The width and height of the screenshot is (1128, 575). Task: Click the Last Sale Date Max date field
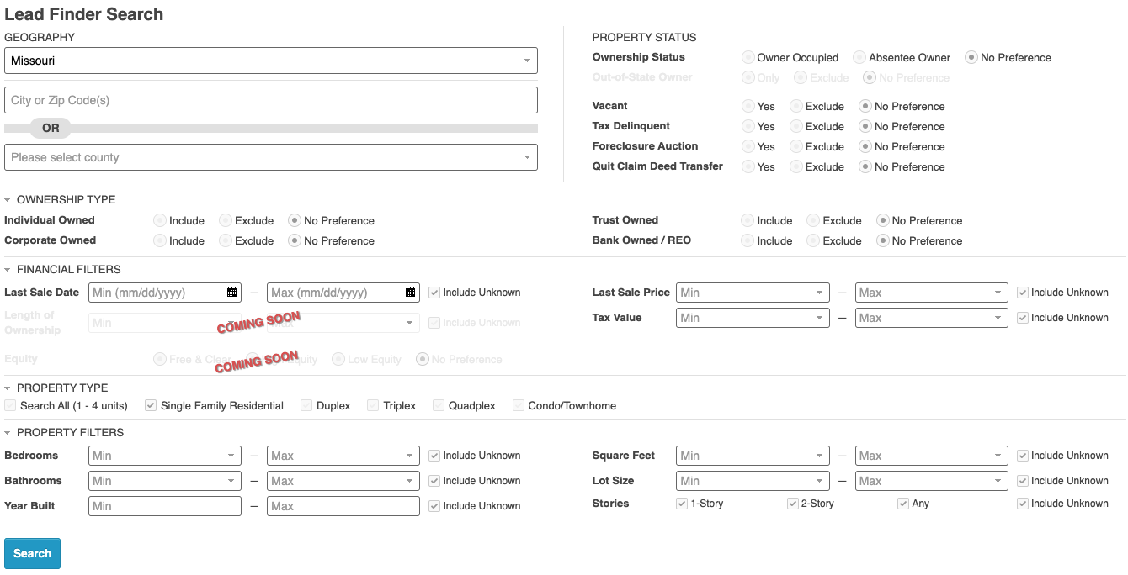tap(343, 293)
